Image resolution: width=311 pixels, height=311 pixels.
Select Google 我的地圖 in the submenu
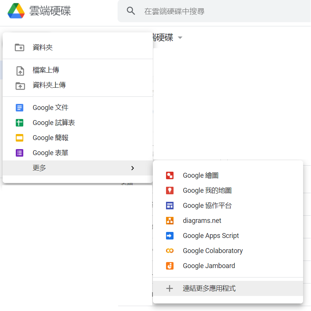[x=228, y=191]
